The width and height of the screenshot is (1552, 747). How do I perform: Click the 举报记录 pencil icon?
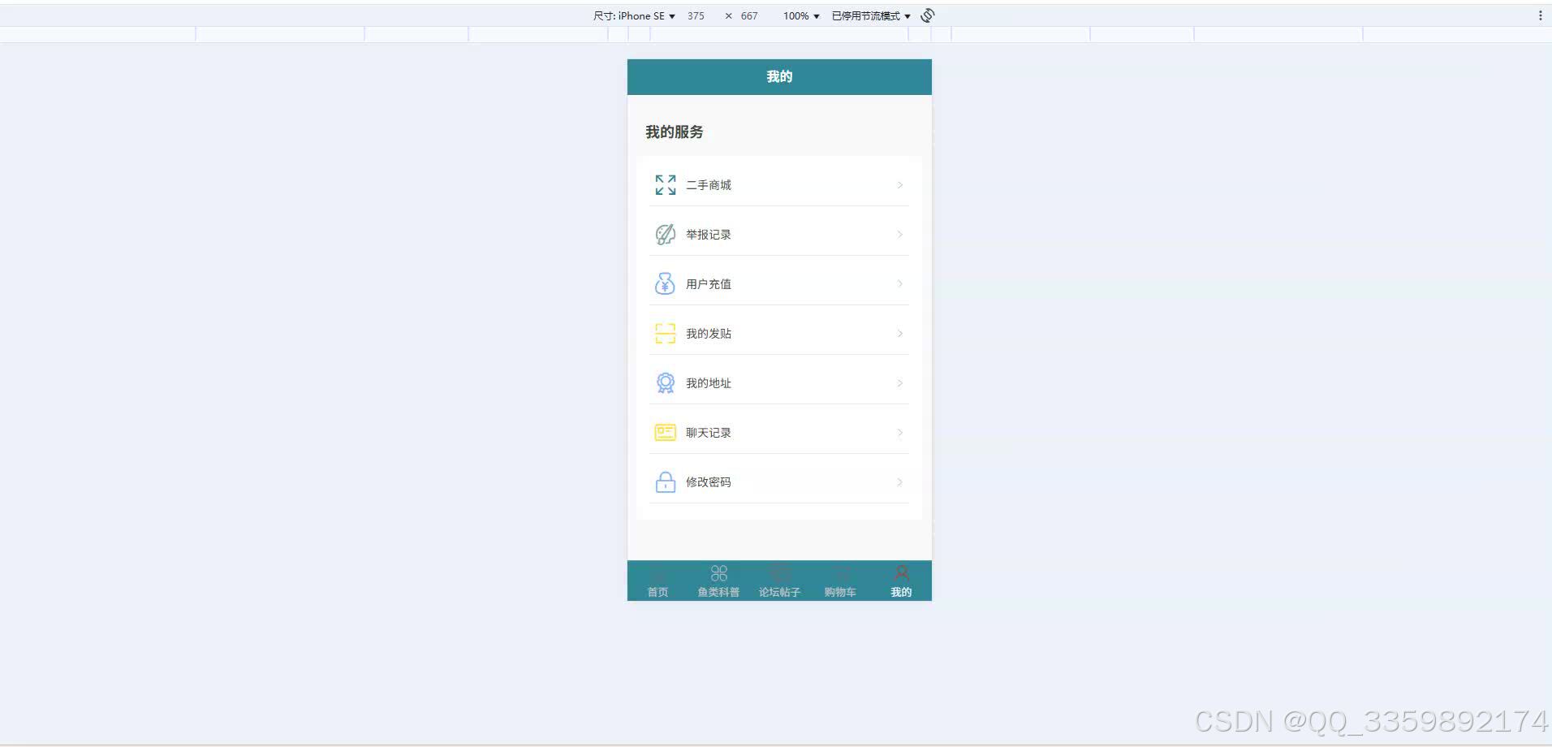[x=665, y=234]
